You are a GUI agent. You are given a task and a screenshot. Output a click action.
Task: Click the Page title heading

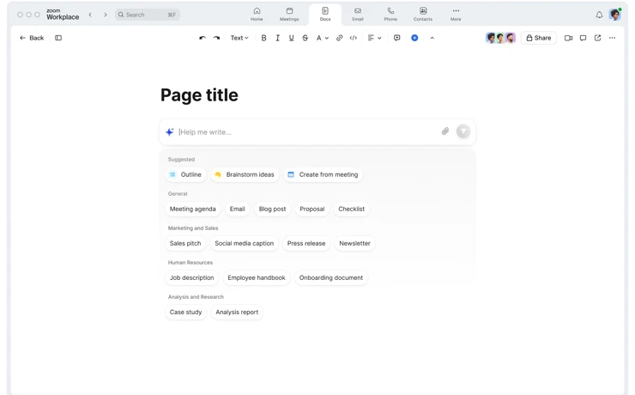click(199, 95)
